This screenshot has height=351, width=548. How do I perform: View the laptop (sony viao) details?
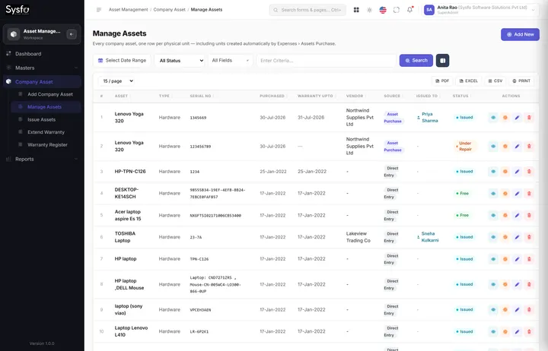[493, 309]
